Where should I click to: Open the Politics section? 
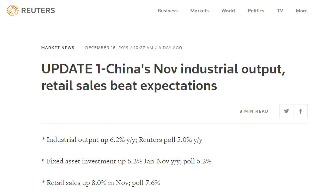point(256,11)
